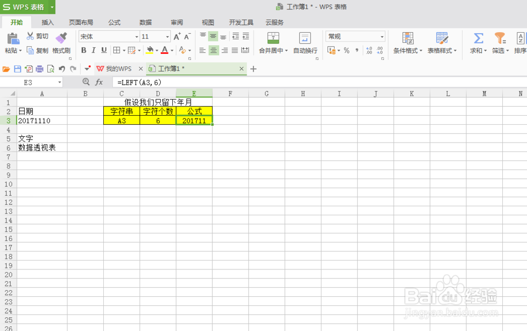The image size is (527, 331).
Task: Open the Name Box dropdown arrow
Action: [x=60, y=82]
